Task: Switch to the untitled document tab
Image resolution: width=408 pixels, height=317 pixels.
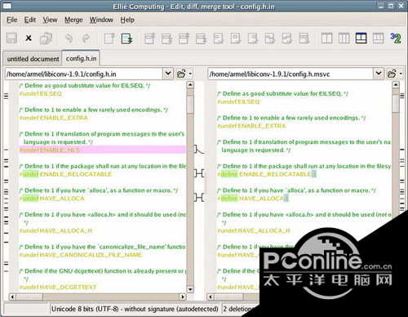Action: click(33, 59)
